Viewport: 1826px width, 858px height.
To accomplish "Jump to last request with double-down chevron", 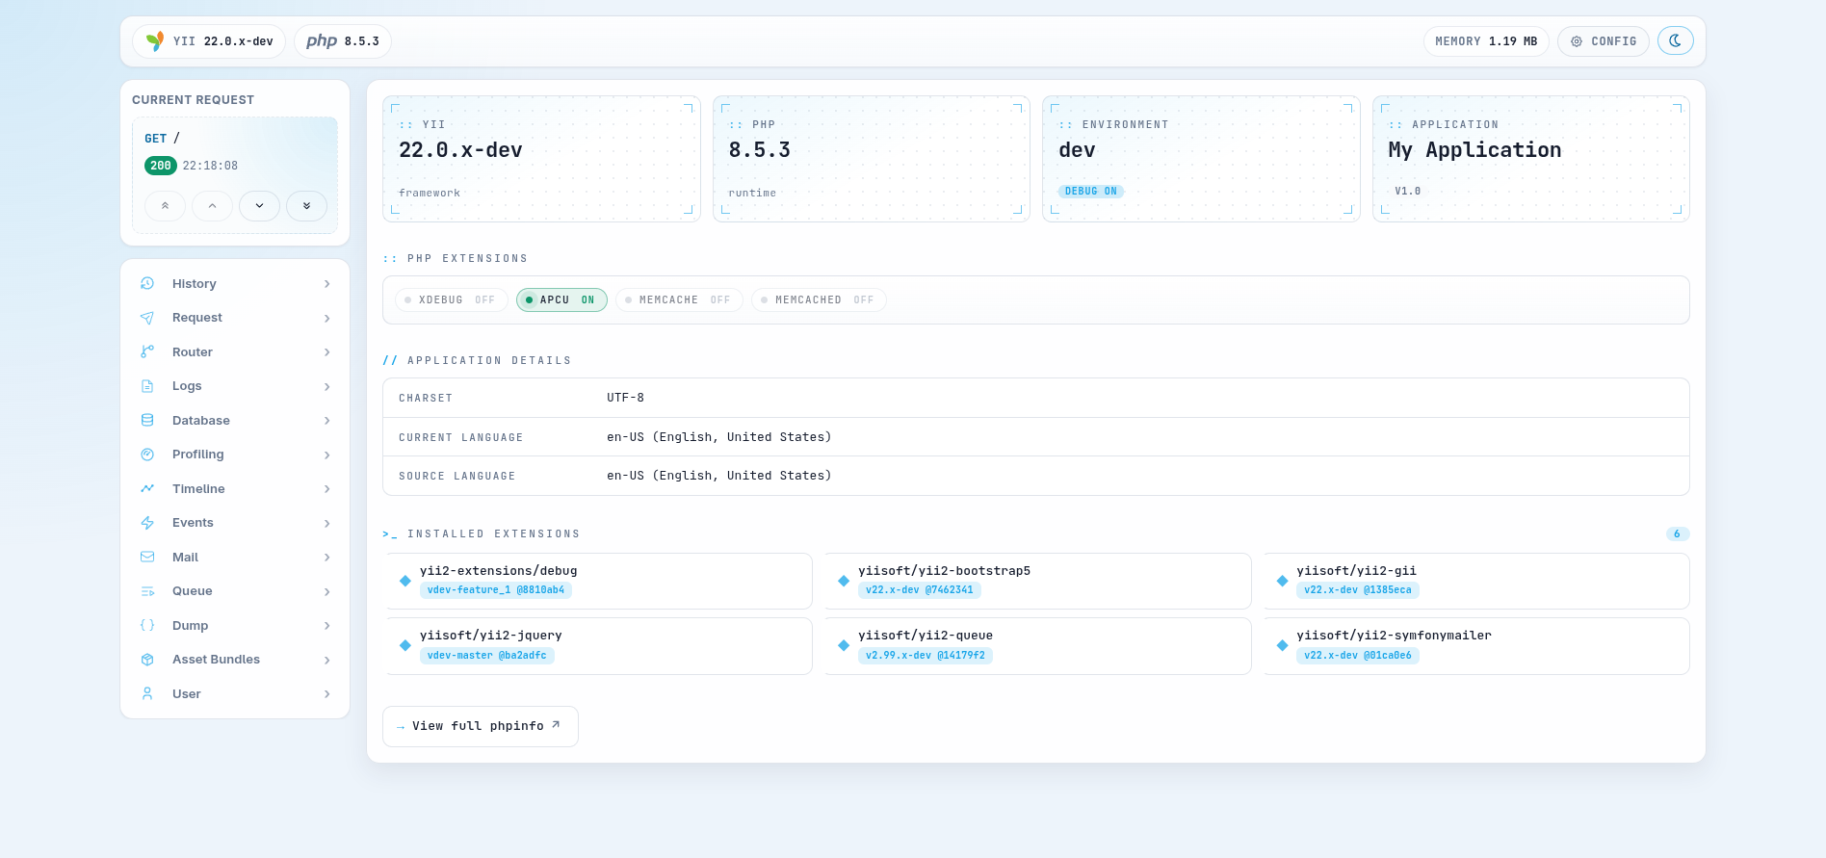I will pyautogui.click(x=306, y=206).
